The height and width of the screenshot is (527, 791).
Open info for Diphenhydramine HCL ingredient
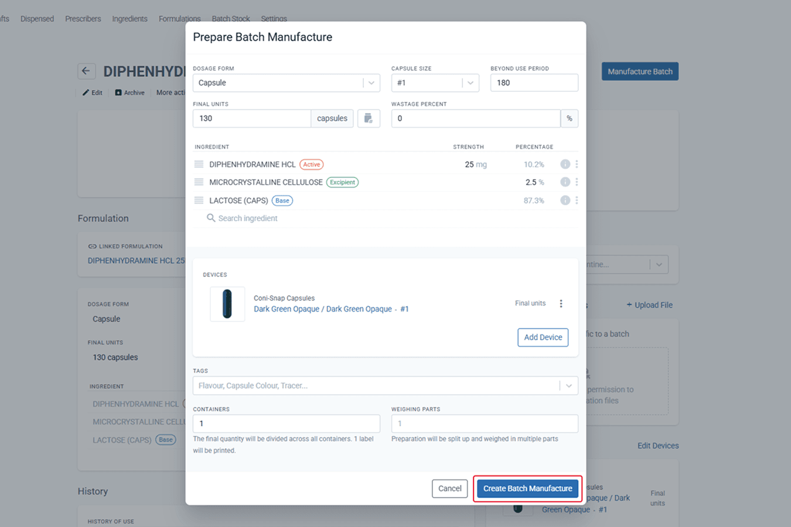click(565, 165)
